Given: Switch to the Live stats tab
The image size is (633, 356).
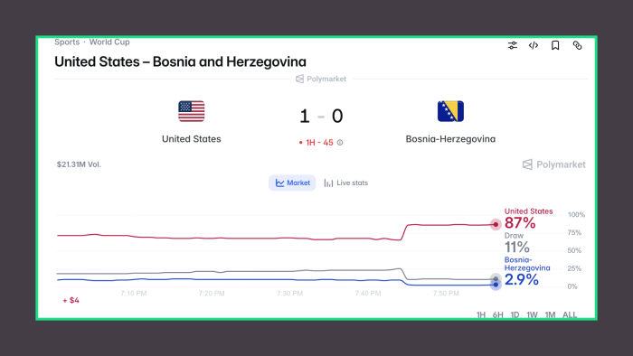Looking at the screenshot, I should tap(346, 183).
